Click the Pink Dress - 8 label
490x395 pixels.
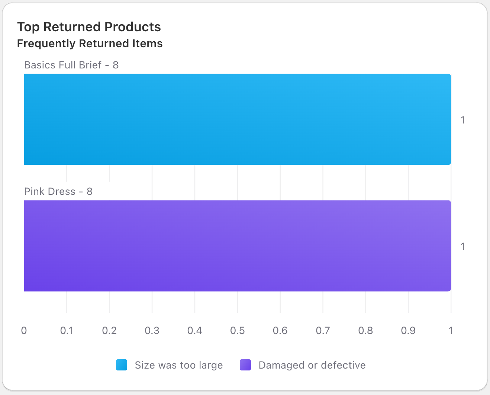(x=58, y=192)
